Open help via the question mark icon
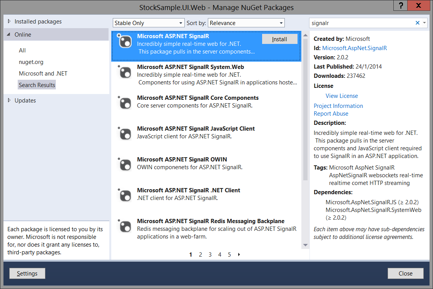 point(400,5)
